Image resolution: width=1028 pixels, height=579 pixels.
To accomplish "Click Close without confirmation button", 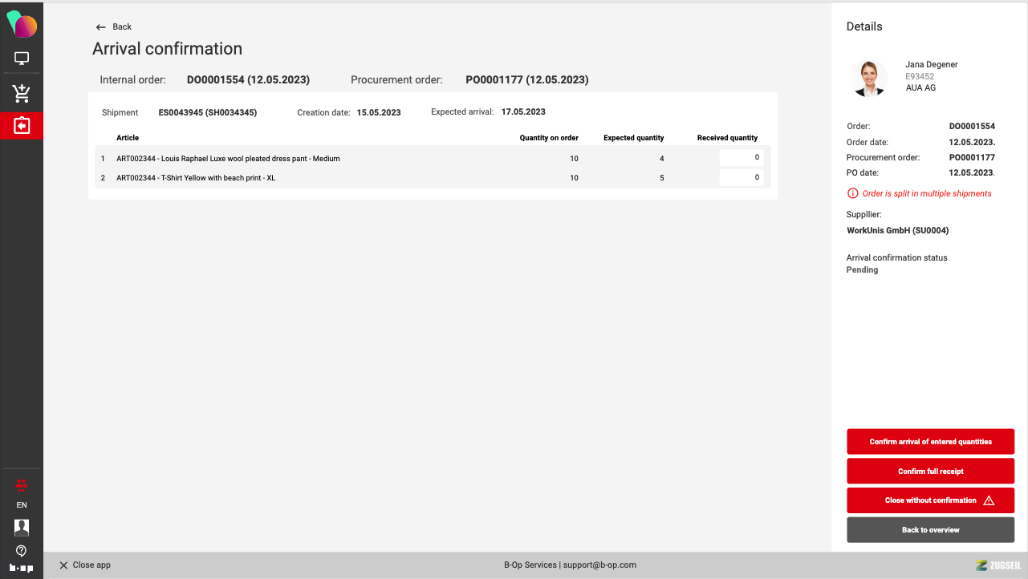I will (x=931, y=500).
